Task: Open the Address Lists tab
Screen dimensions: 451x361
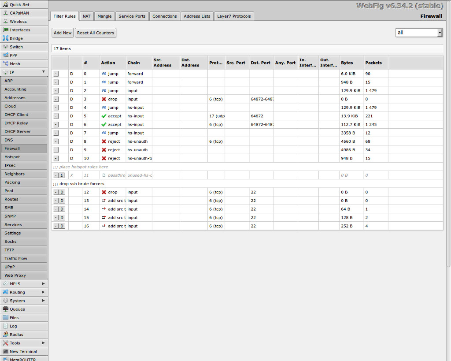Action: (x=197, y=16)
